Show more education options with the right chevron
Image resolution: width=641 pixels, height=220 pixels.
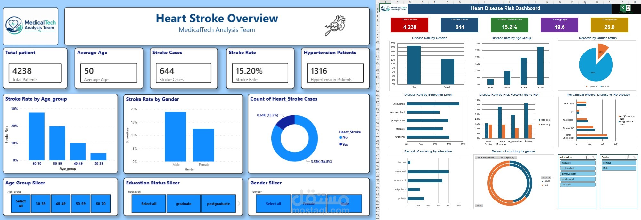point(239,203)
